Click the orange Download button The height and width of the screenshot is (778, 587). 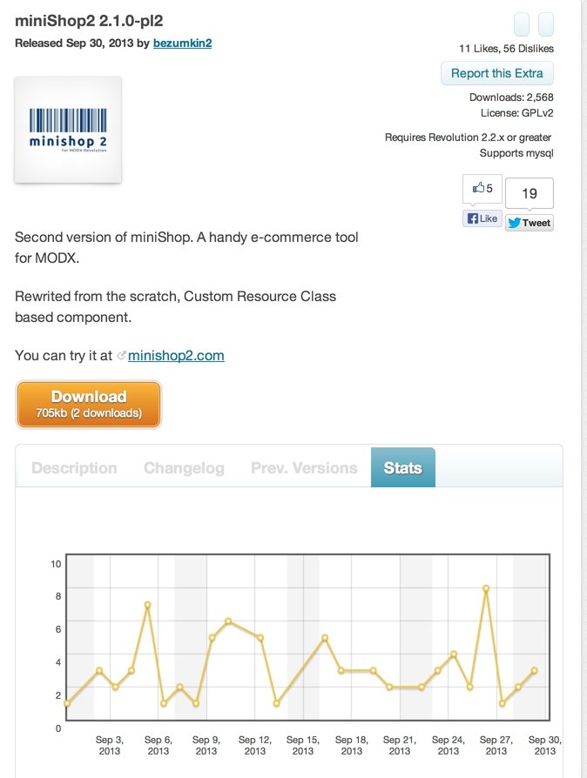(88, 405)
